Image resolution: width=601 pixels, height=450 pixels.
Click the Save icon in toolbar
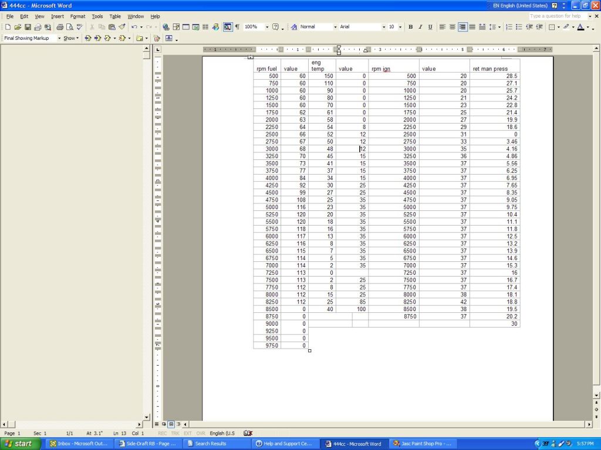click(28, 27)
